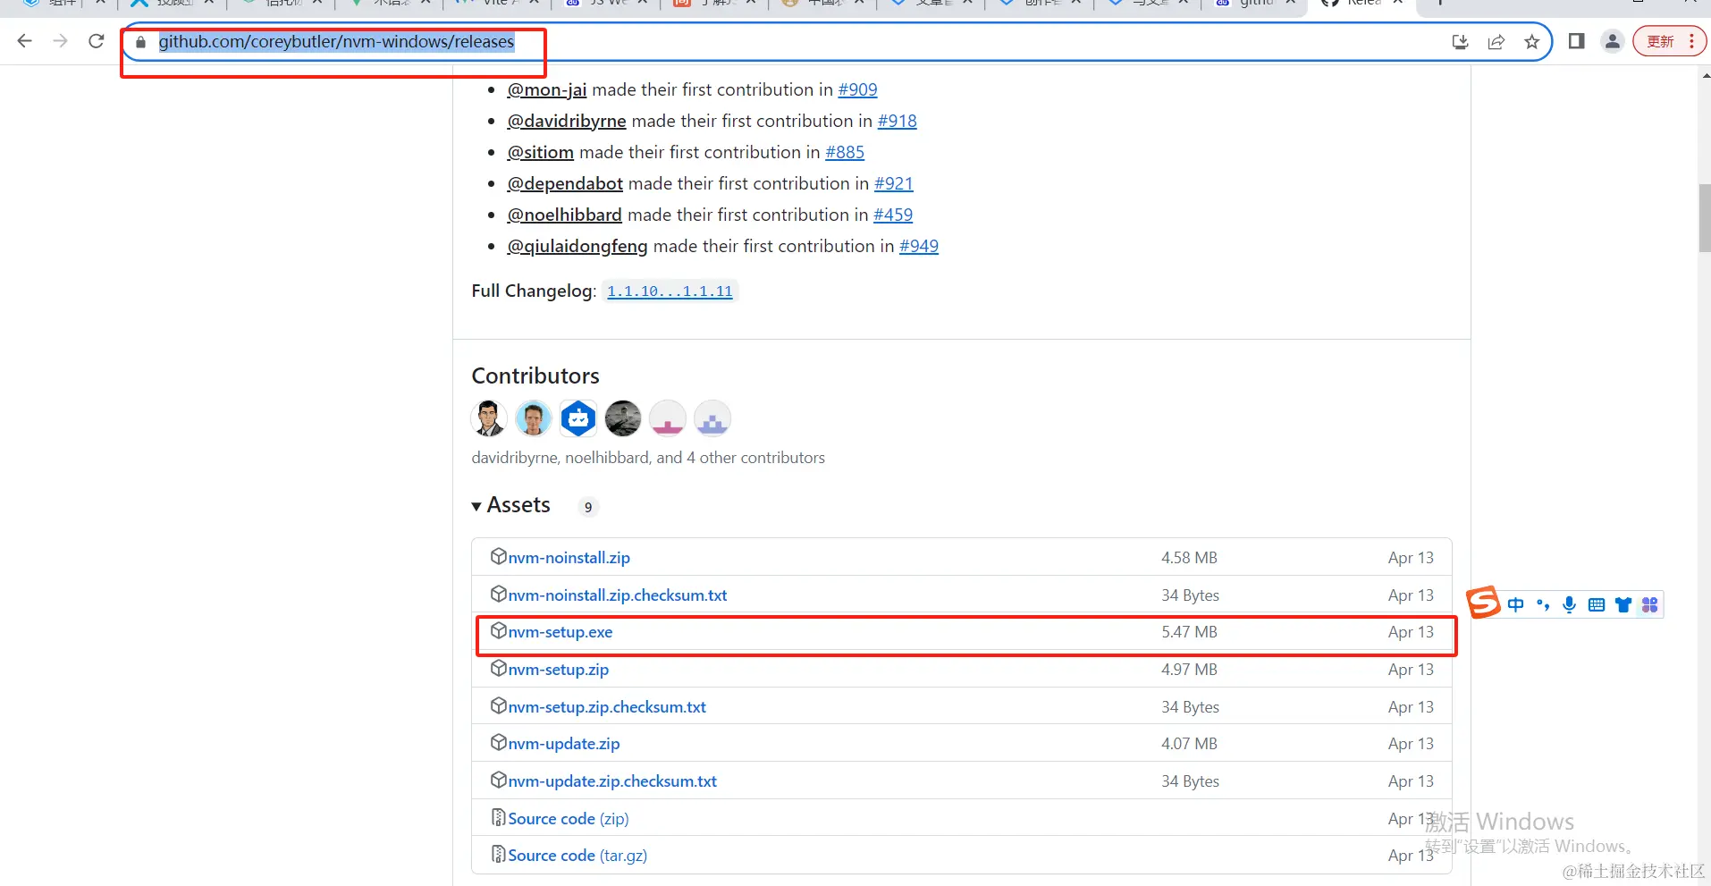Click the Contributors heading

coord(535,375)
